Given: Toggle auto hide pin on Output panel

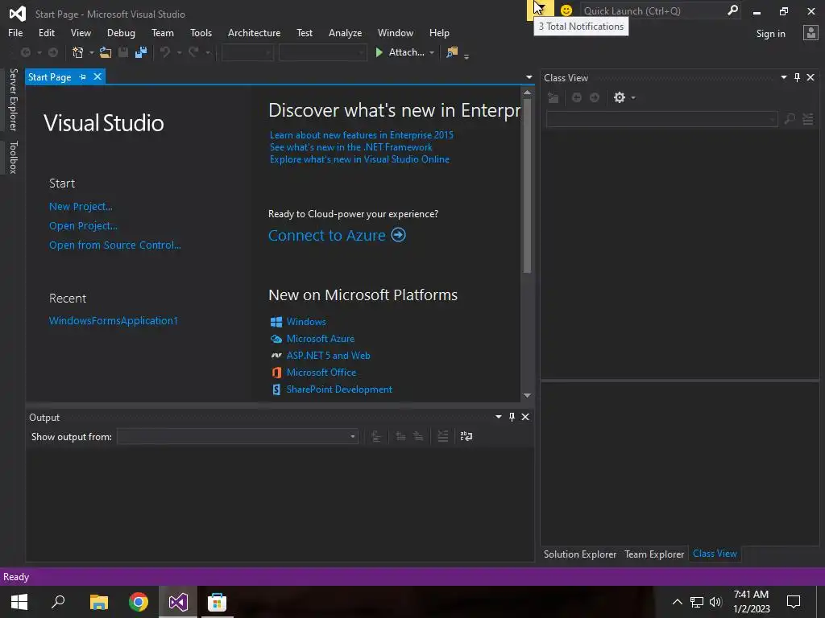Looking at the screenshot, I should pos(512,417).
